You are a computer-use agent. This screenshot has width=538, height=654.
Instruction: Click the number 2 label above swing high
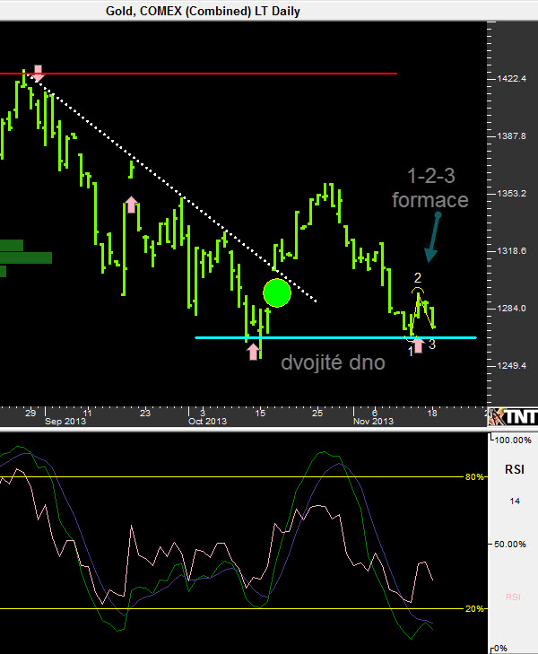[418, 278]
